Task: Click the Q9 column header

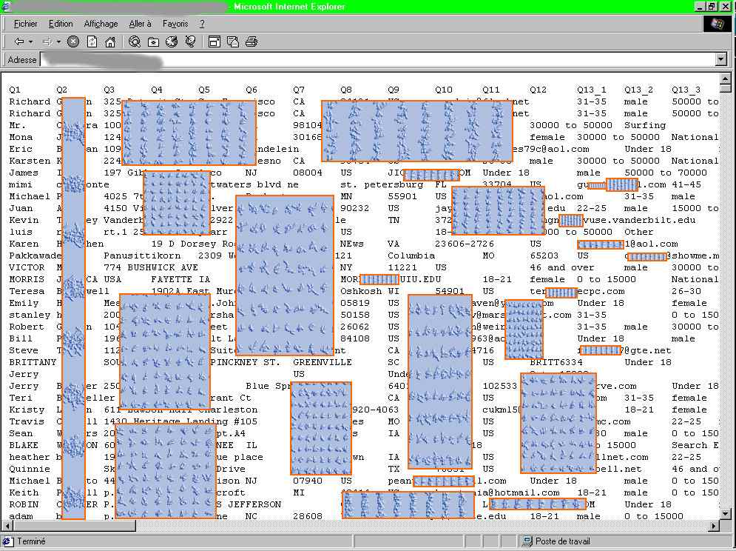Action: (394, 90)
